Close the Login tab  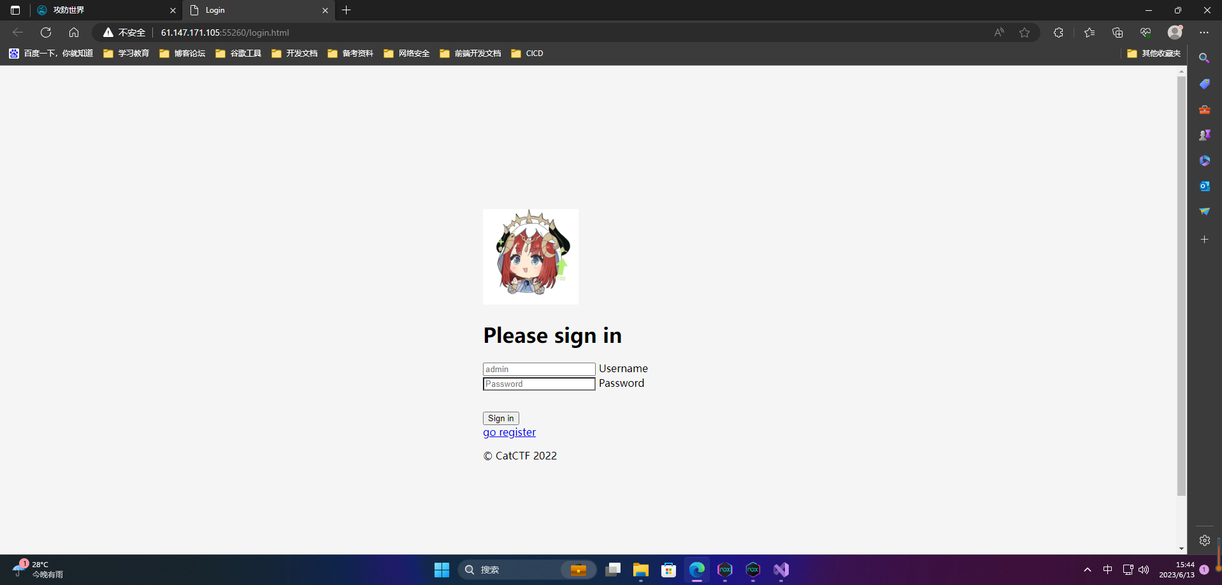click(325, 10)
